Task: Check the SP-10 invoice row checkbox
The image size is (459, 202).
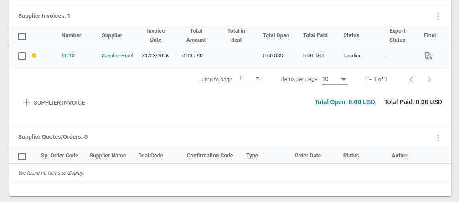Action: [22, 56]
